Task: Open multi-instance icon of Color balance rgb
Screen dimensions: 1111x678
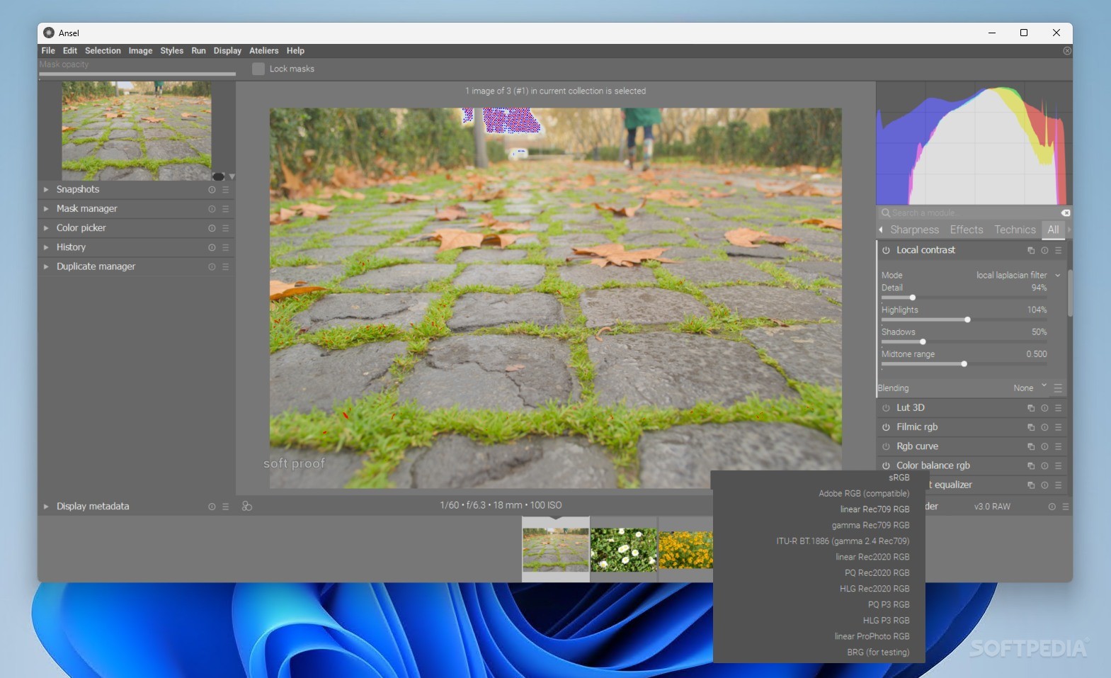Action: tap(1031, 465)
